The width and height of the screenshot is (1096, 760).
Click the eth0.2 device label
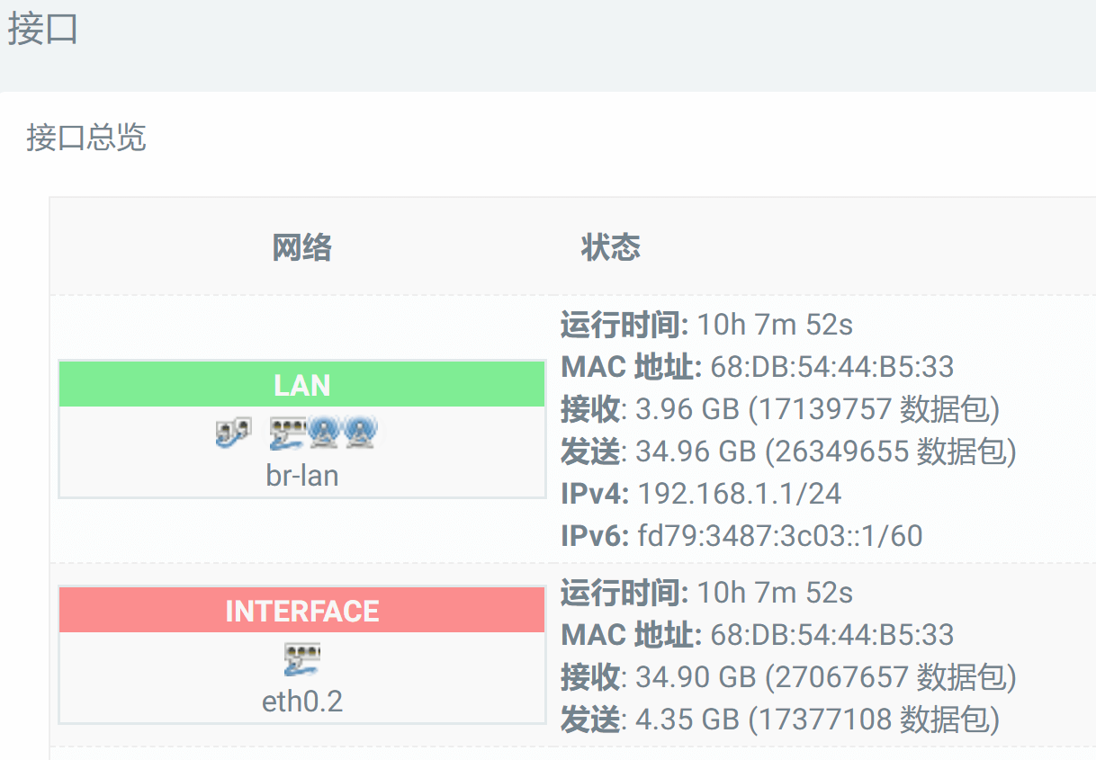coord(302,701)
